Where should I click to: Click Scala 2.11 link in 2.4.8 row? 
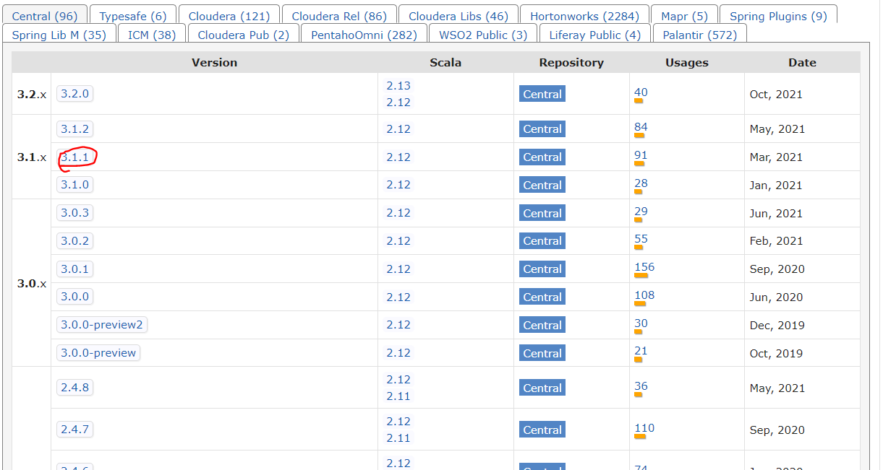(x=398, y=396)
